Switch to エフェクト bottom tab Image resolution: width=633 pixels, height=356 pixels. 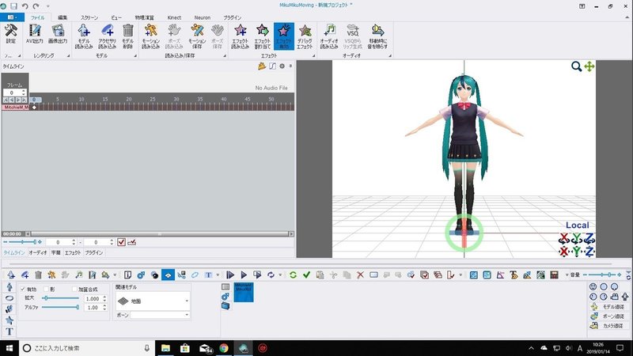73,252
